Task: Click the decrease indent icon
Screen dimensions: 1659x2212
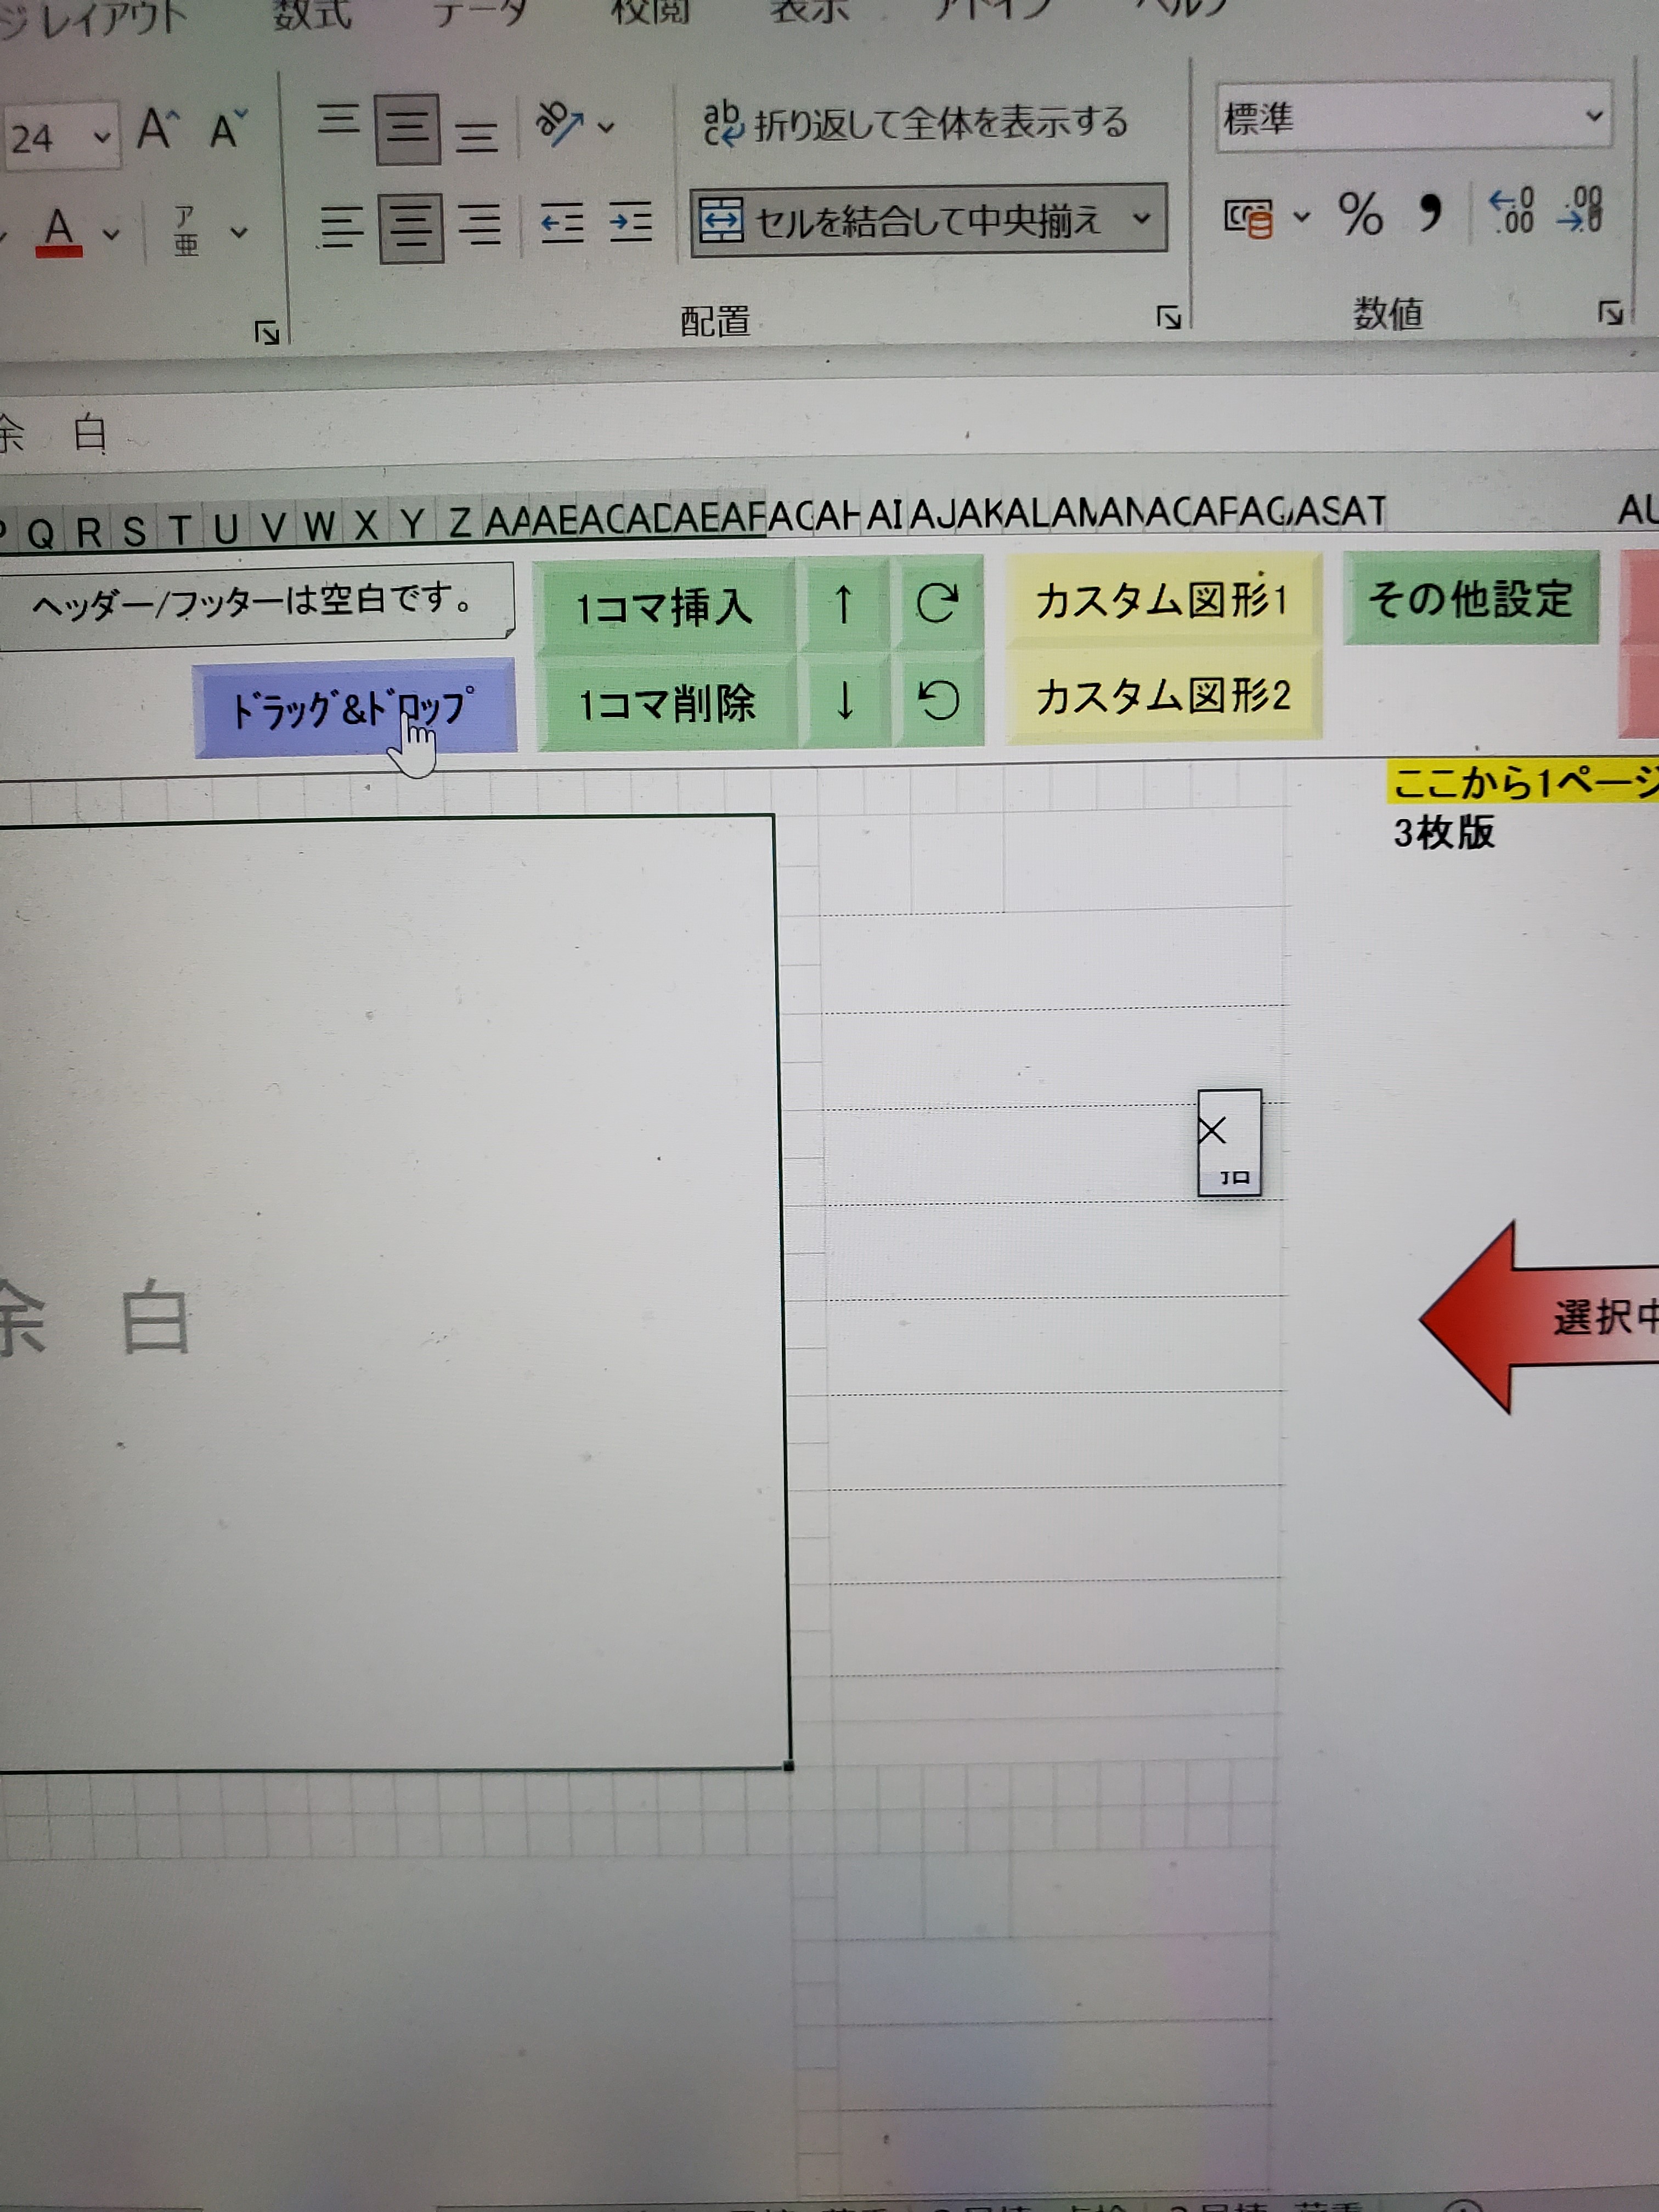Action: (x=562, y=223)
